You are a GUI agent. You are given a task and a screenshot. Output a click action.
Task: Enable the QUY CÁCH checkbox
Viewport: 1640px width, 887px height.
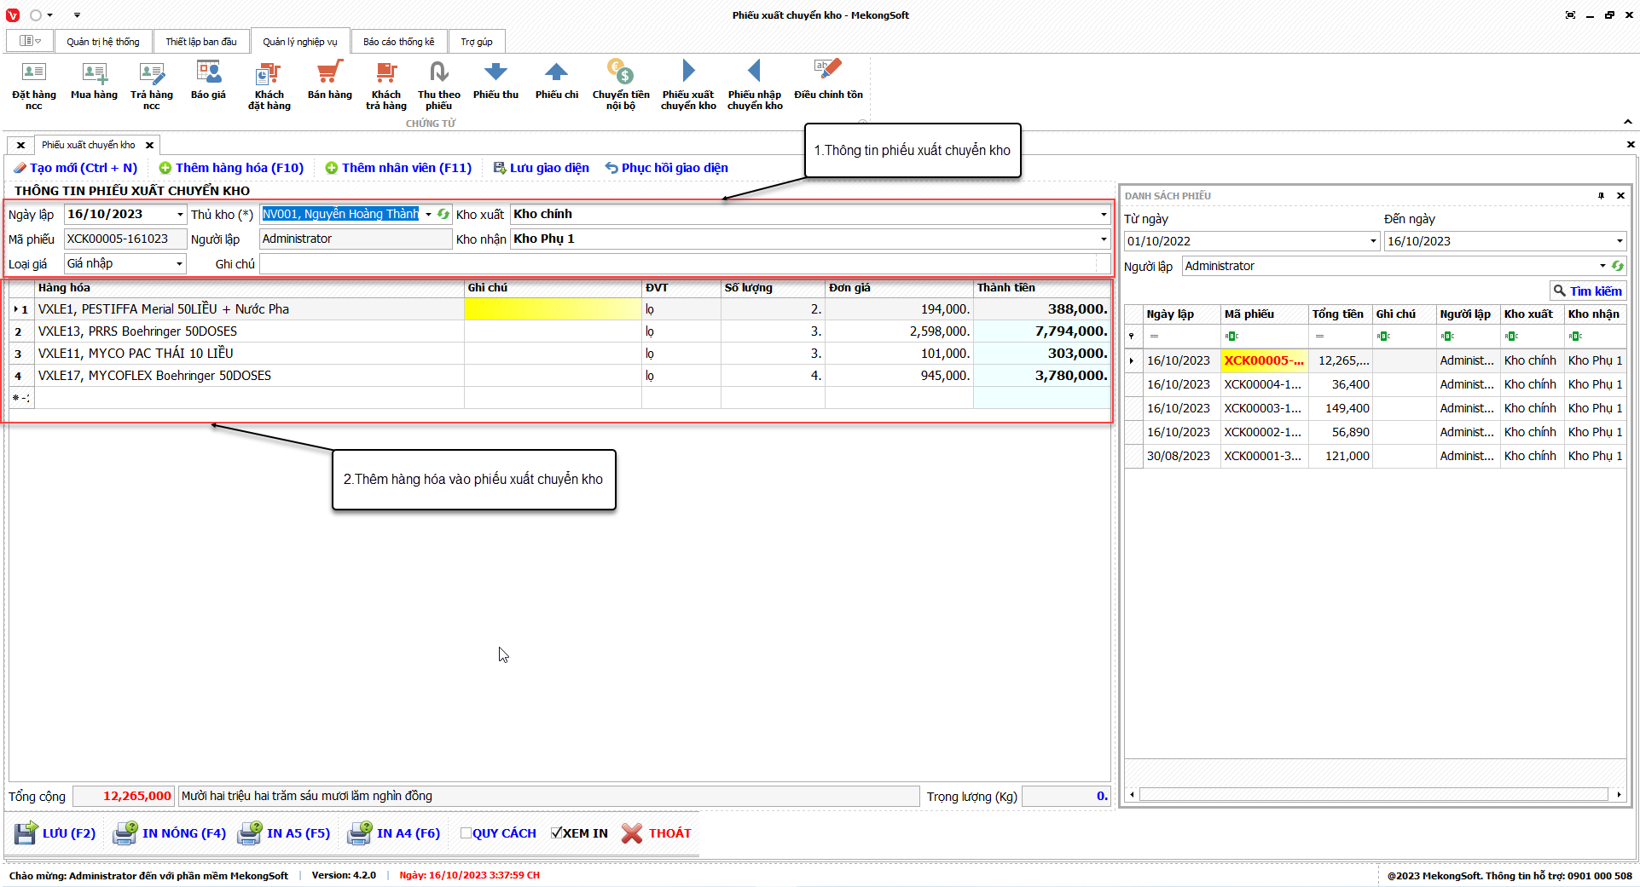pos(466,833)
